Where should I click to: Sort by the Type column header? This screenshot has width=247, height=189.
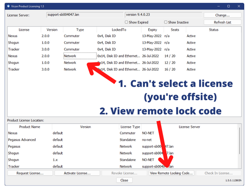80,30
